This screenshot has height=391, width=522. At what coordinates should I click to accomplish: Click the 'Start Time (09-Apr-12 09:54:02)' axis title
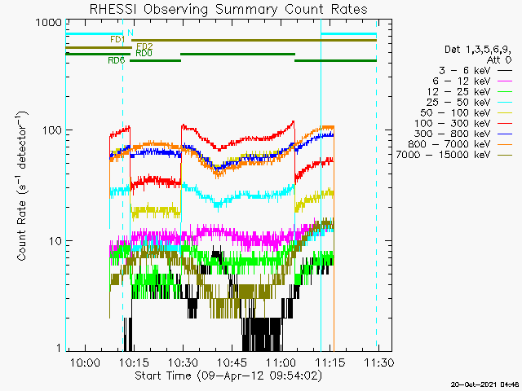[228, 376]
